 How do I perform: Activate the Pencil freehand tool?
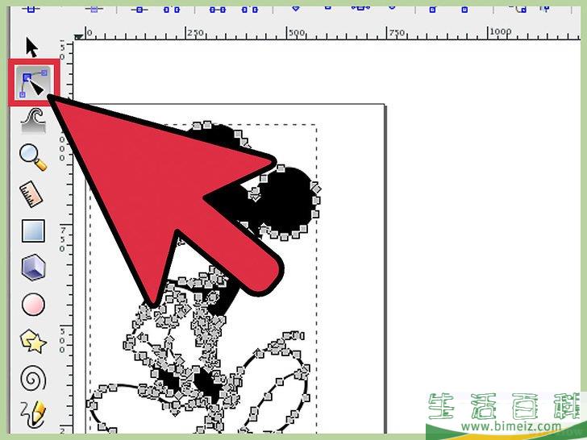33,415
